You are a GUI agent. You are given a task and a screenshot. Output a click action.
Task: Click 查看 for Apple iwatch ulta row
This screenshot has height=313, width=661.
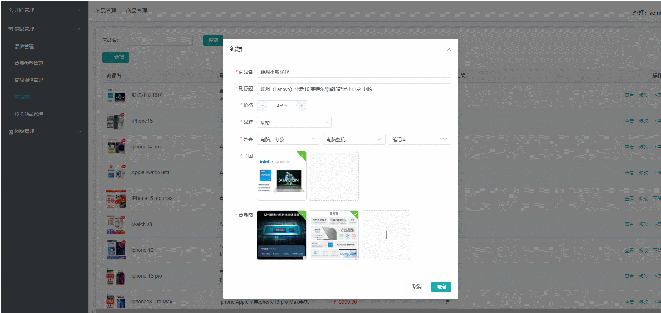tap(629, 173)
